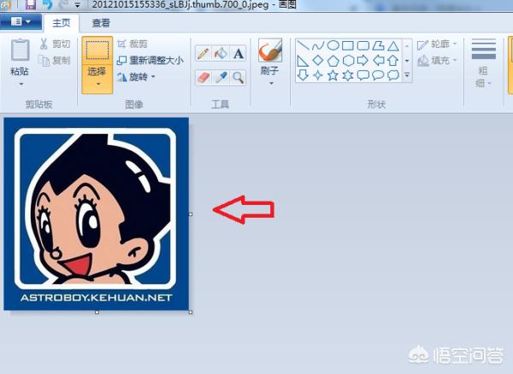This screenshot has width=513, height=374.
Task: Click the Crop (裁剪) button
Action: (133, 44)
